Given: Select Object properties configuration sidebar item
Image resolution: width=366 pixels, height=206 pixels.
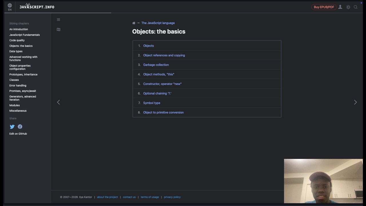Looking at the screenshot, I should pos(20,67).
